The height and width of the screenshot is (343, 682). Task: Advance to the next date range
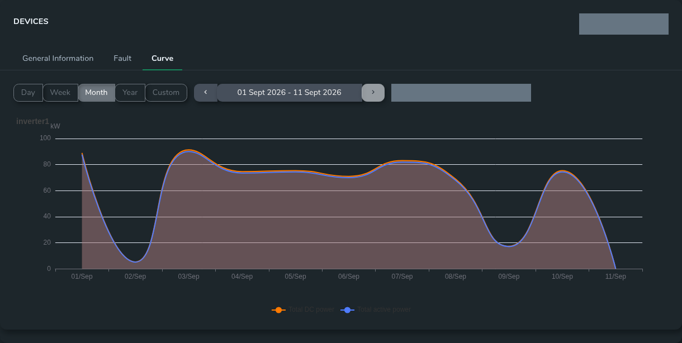(373, 93)
